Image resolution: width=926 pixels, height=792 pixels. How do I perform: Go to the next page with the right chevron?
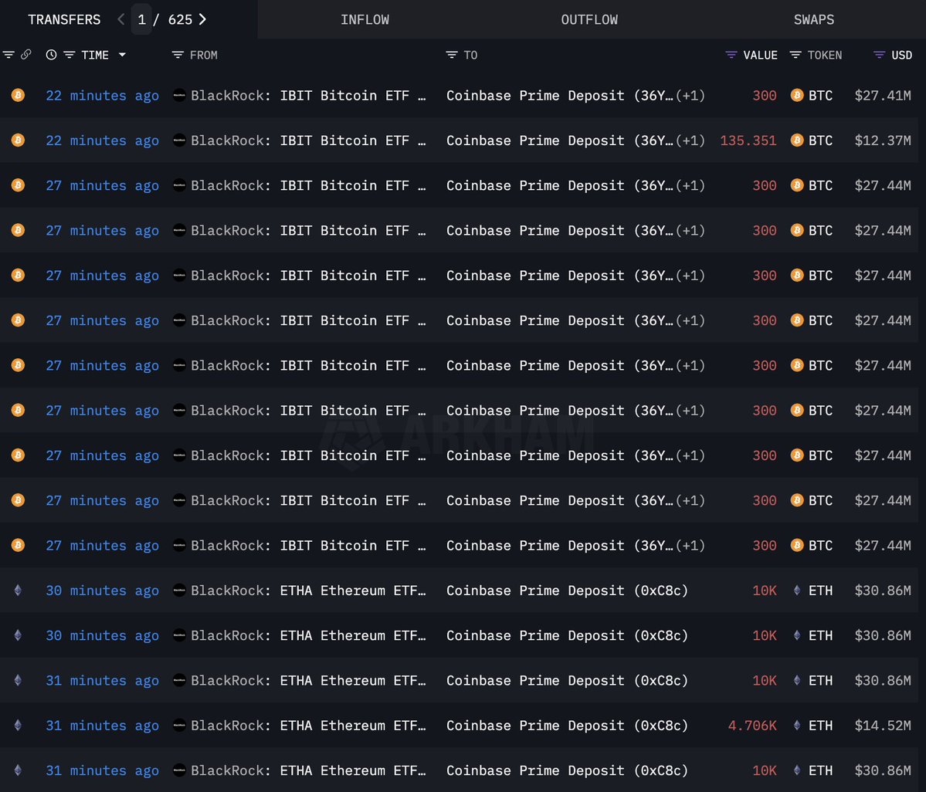pyautogui.click(x=202, y=19)
